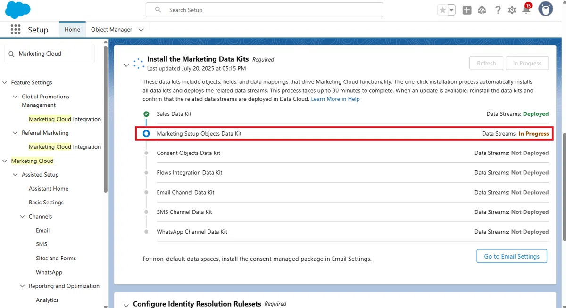Screen dimensions: 566x308
Task: Click the Refresh button
Action: pos(486,63)
